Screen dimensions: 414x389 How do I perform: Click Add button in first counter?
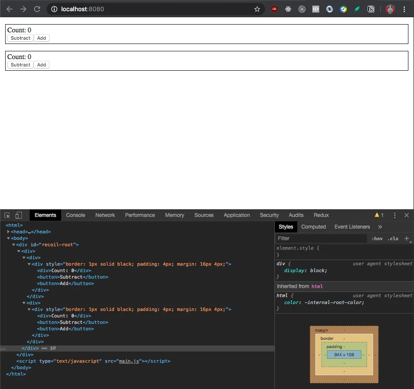tap(41, 38)
